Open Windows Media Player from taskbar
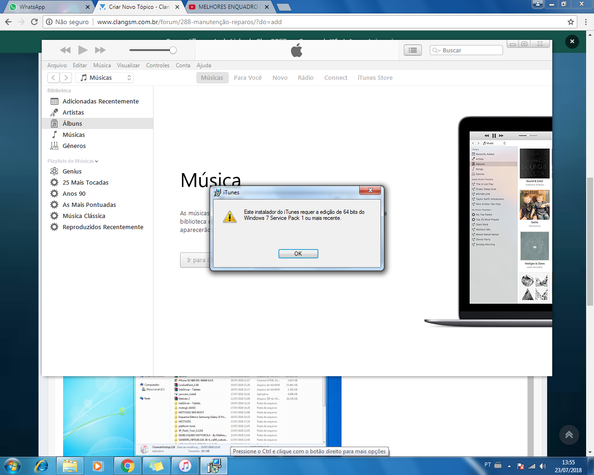 pos(98,466)
